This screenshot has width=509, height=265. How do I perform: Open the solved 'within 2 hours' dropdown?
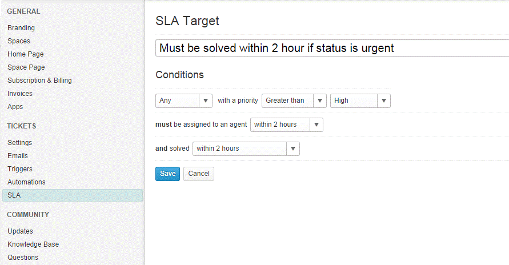pos(246,148)
